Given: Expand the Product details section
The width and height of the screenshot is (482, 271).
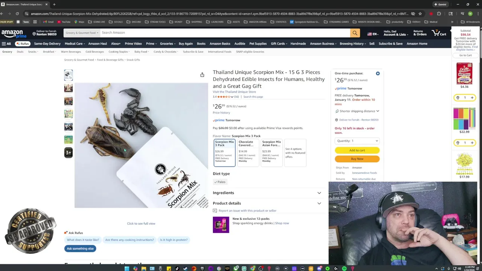Looking at the screenshot, I should tap(267, 203).
